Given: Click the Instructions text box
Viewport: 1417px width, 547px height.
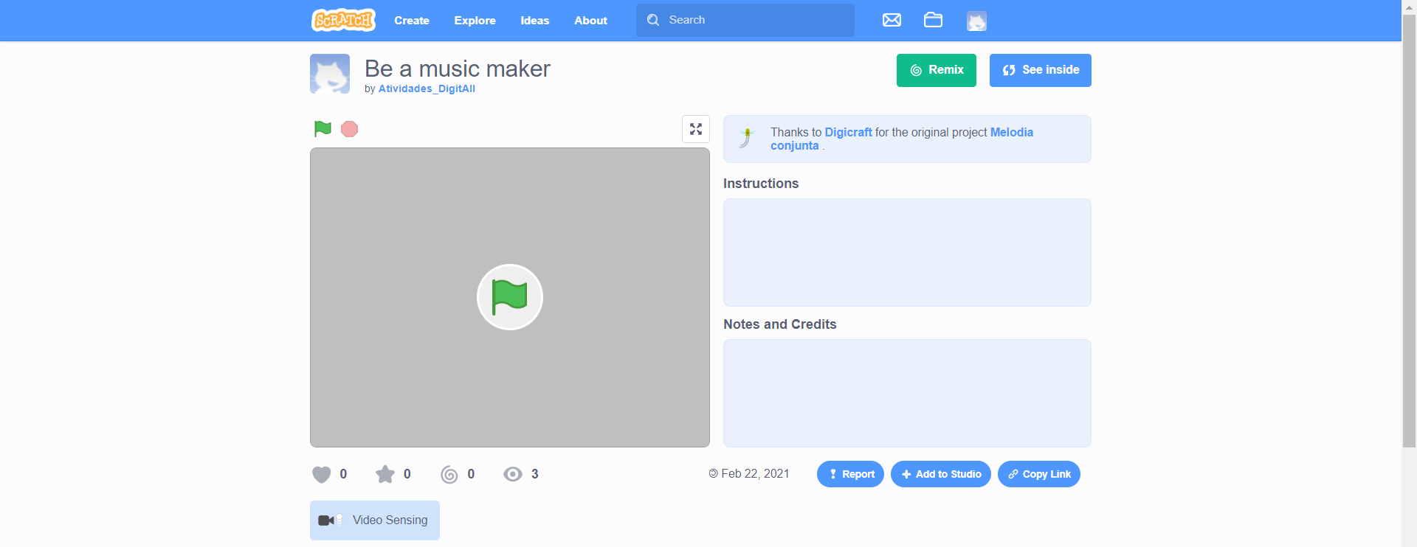Looking at the screenshot, I should click(907, 252).
